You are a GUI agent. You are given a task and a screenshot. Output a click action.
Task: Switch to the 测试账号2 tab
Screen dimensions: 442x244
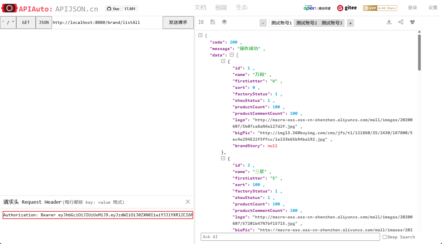point(306,23)
